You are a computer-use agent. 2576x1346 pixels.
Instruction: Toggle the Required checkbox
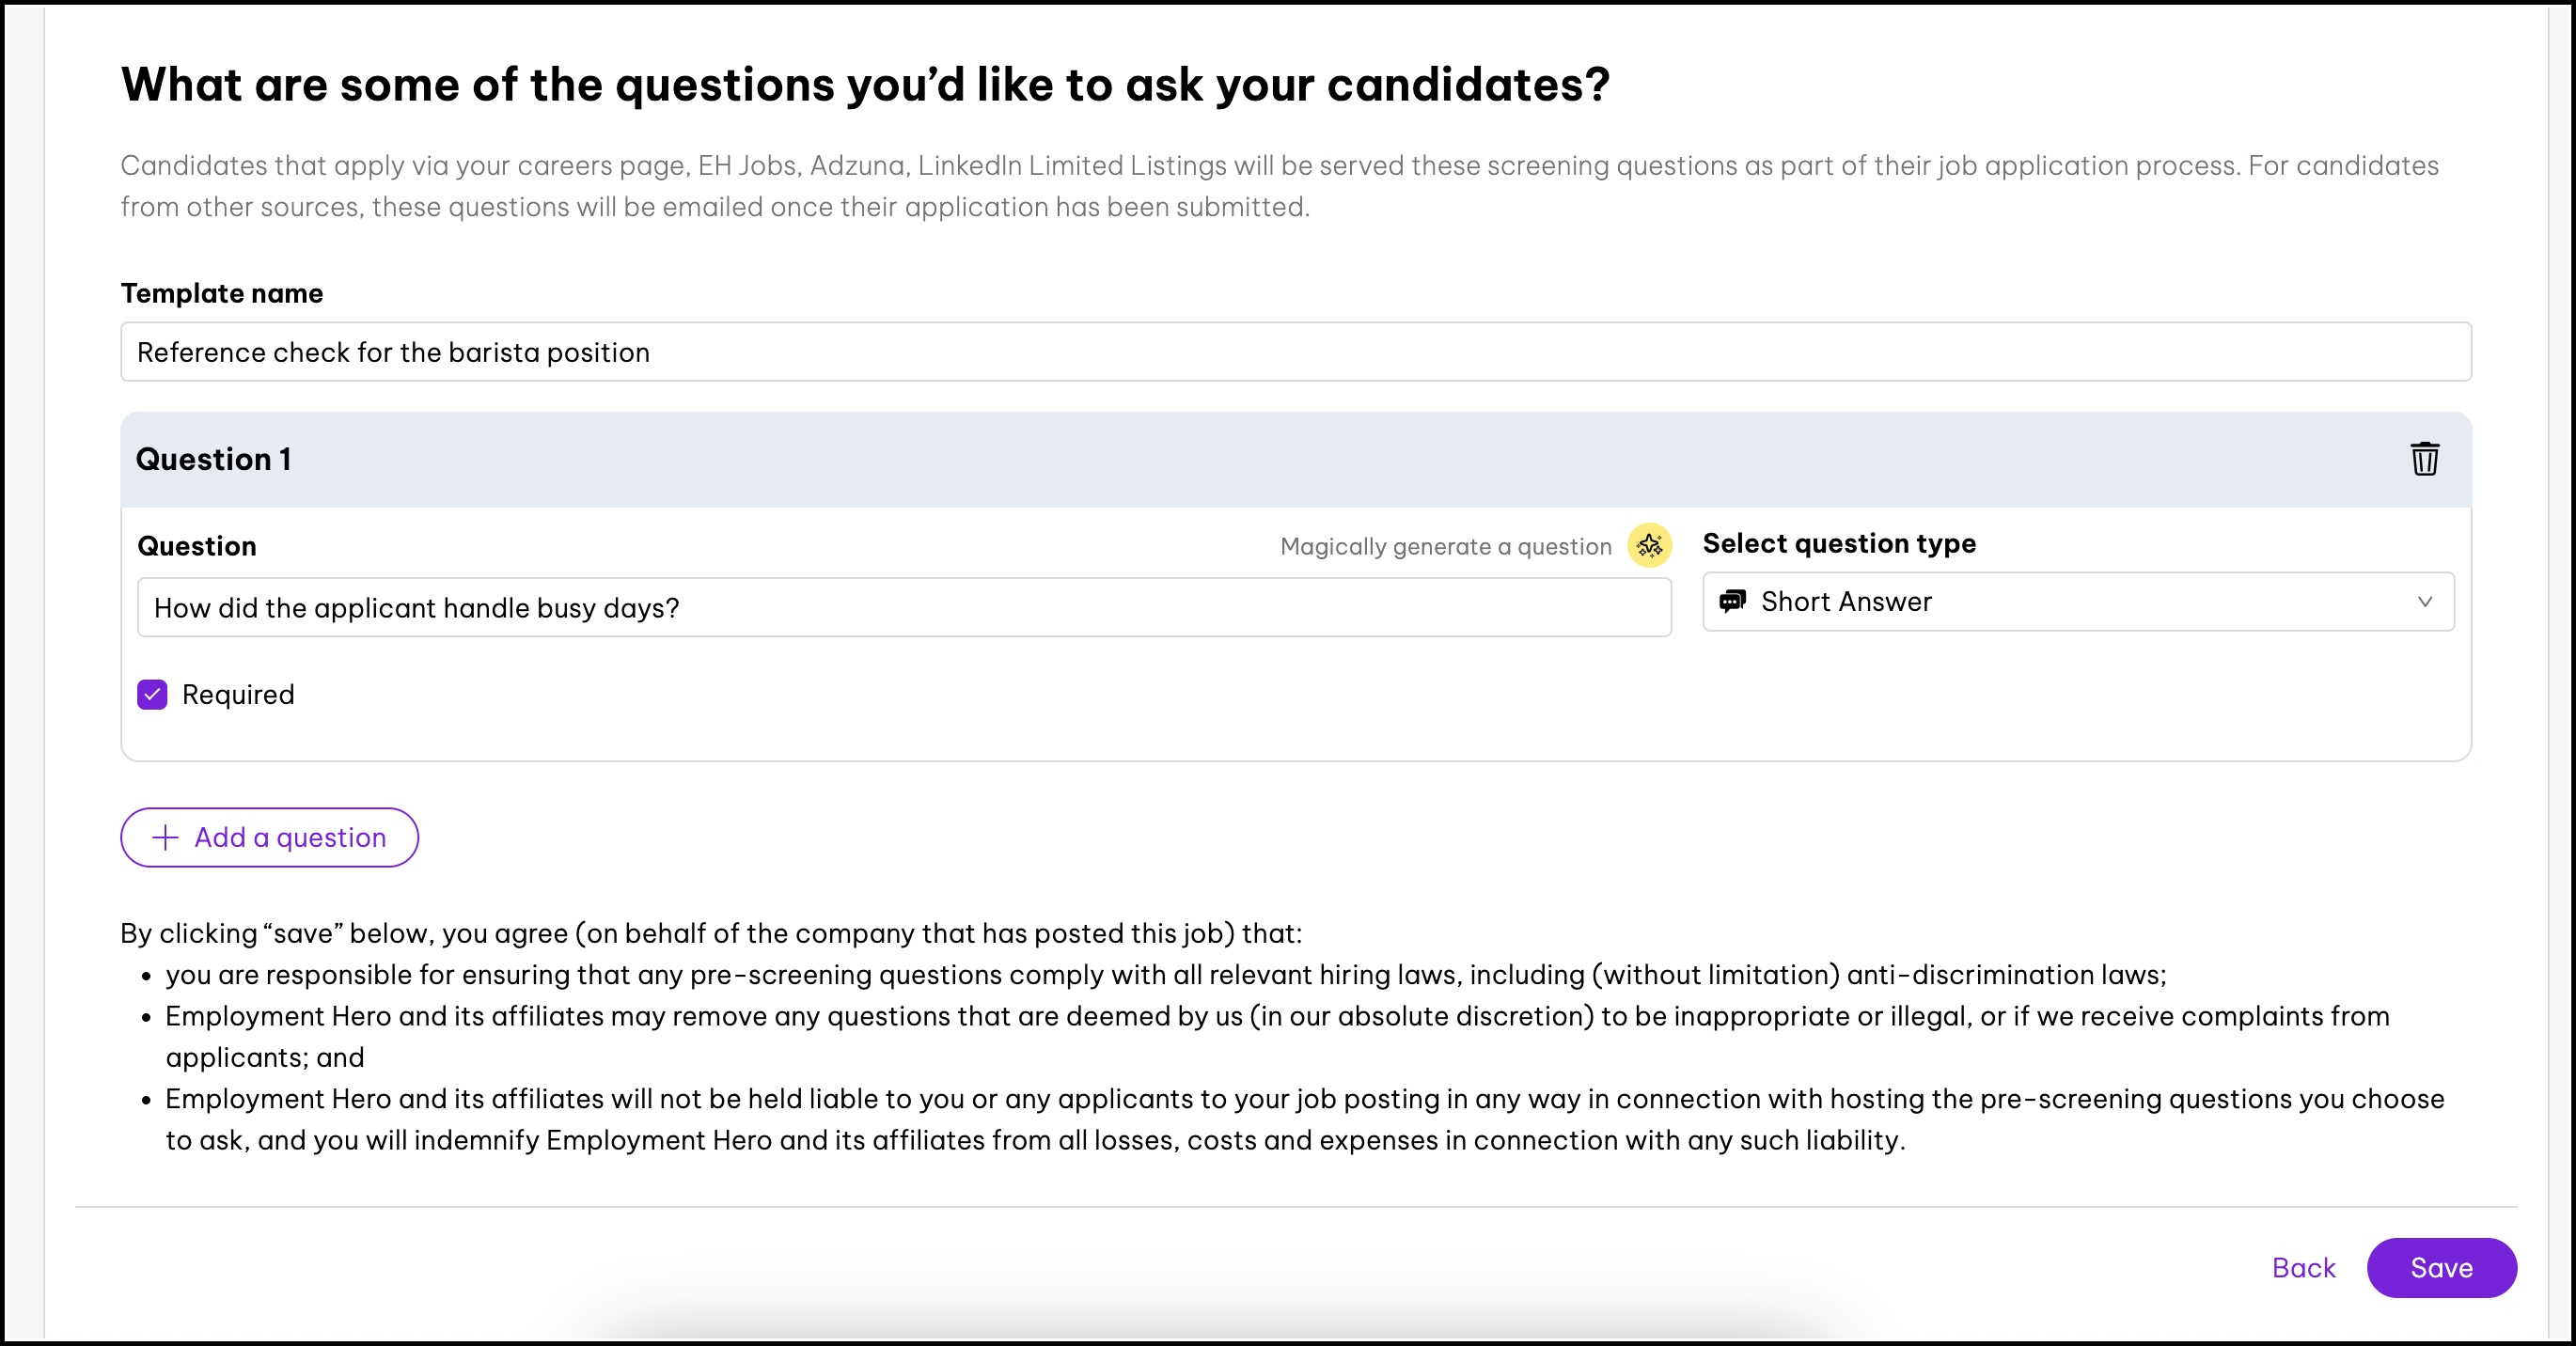152,695
